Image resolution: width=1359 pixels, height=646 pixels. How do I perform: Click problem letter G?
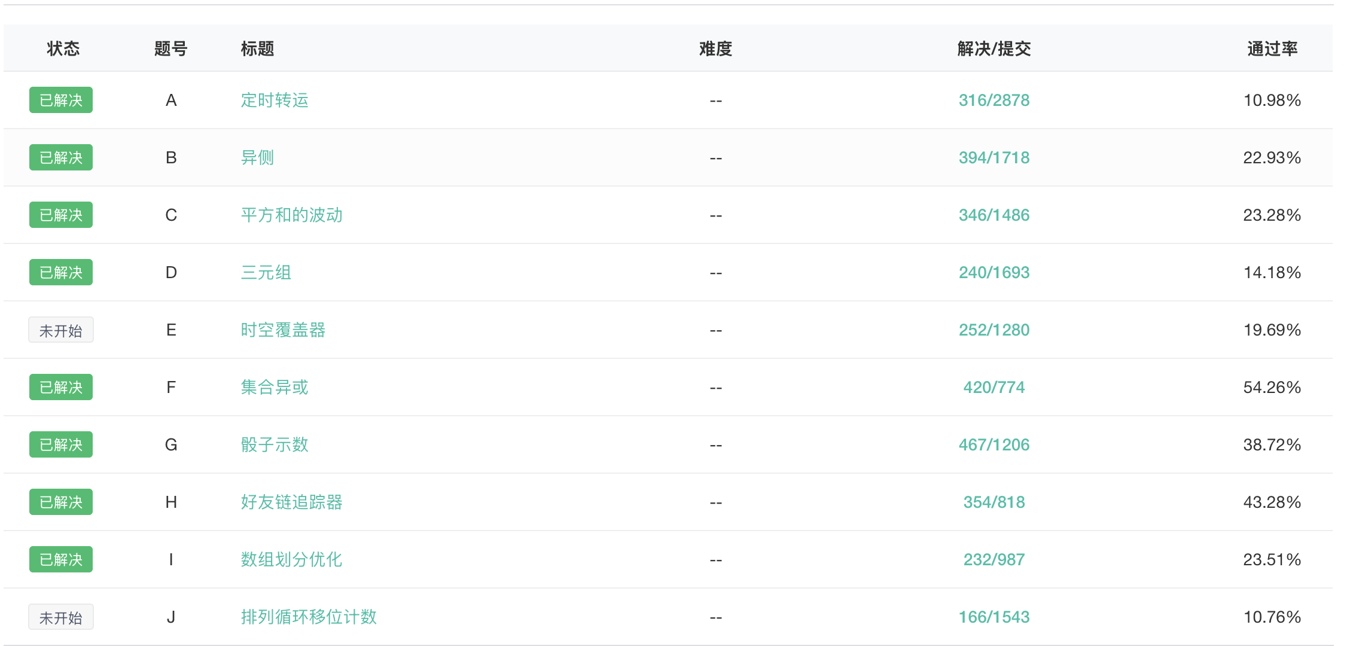(x=171, y=444)
